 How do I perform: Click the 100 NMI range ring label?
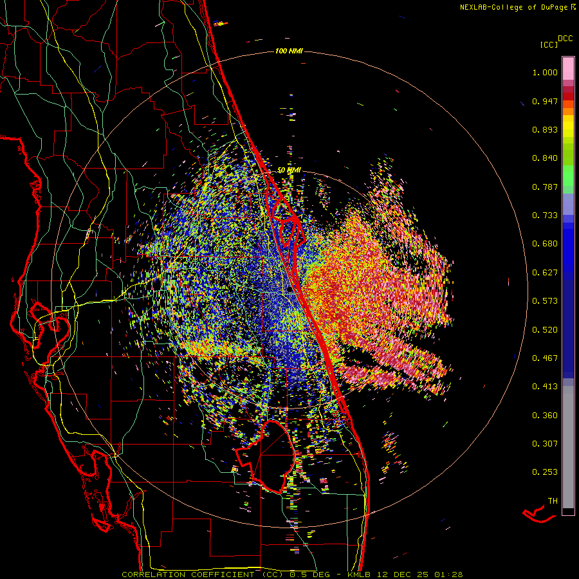[x=289, y=51]
